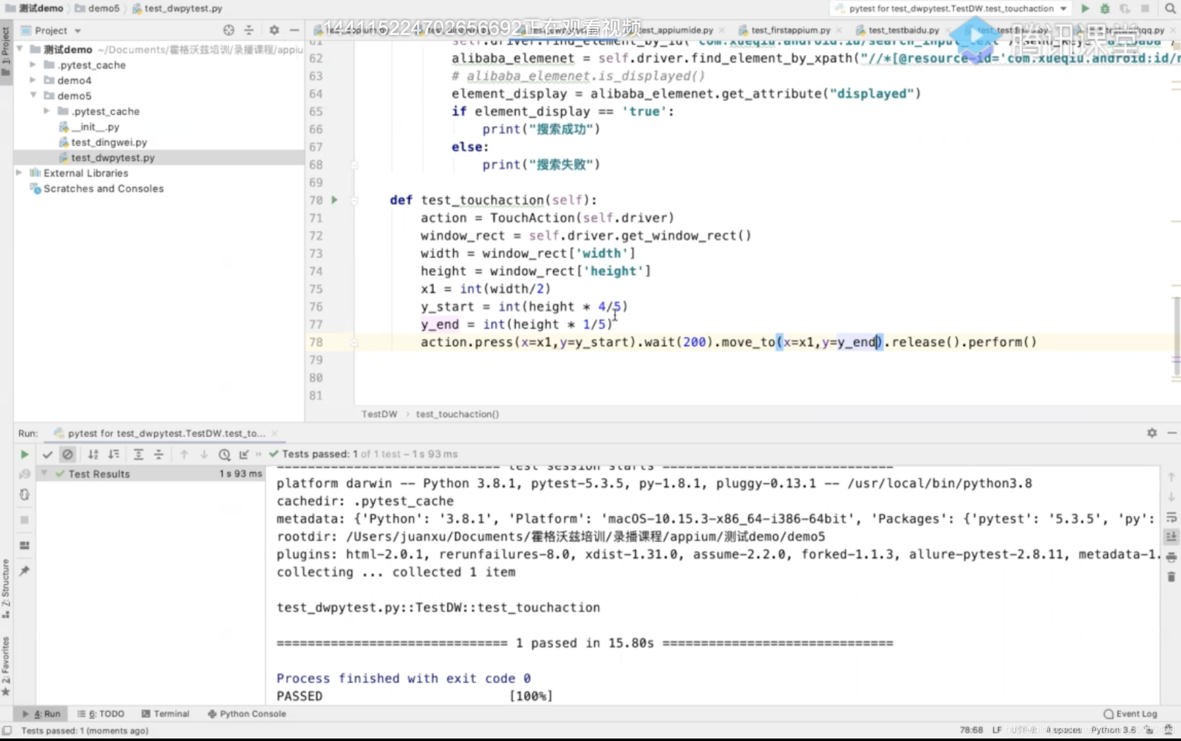Open the Event Log
The width and height of the screenshot is (1181, 741).
pyautogui.click(x=1130, y=714)
